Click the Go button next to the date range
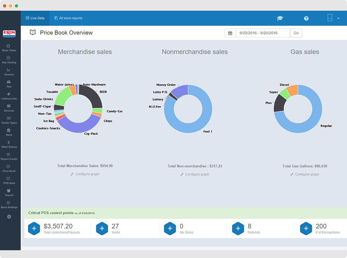The width and height of the screenshot is (347, 258). coord(296,33)
